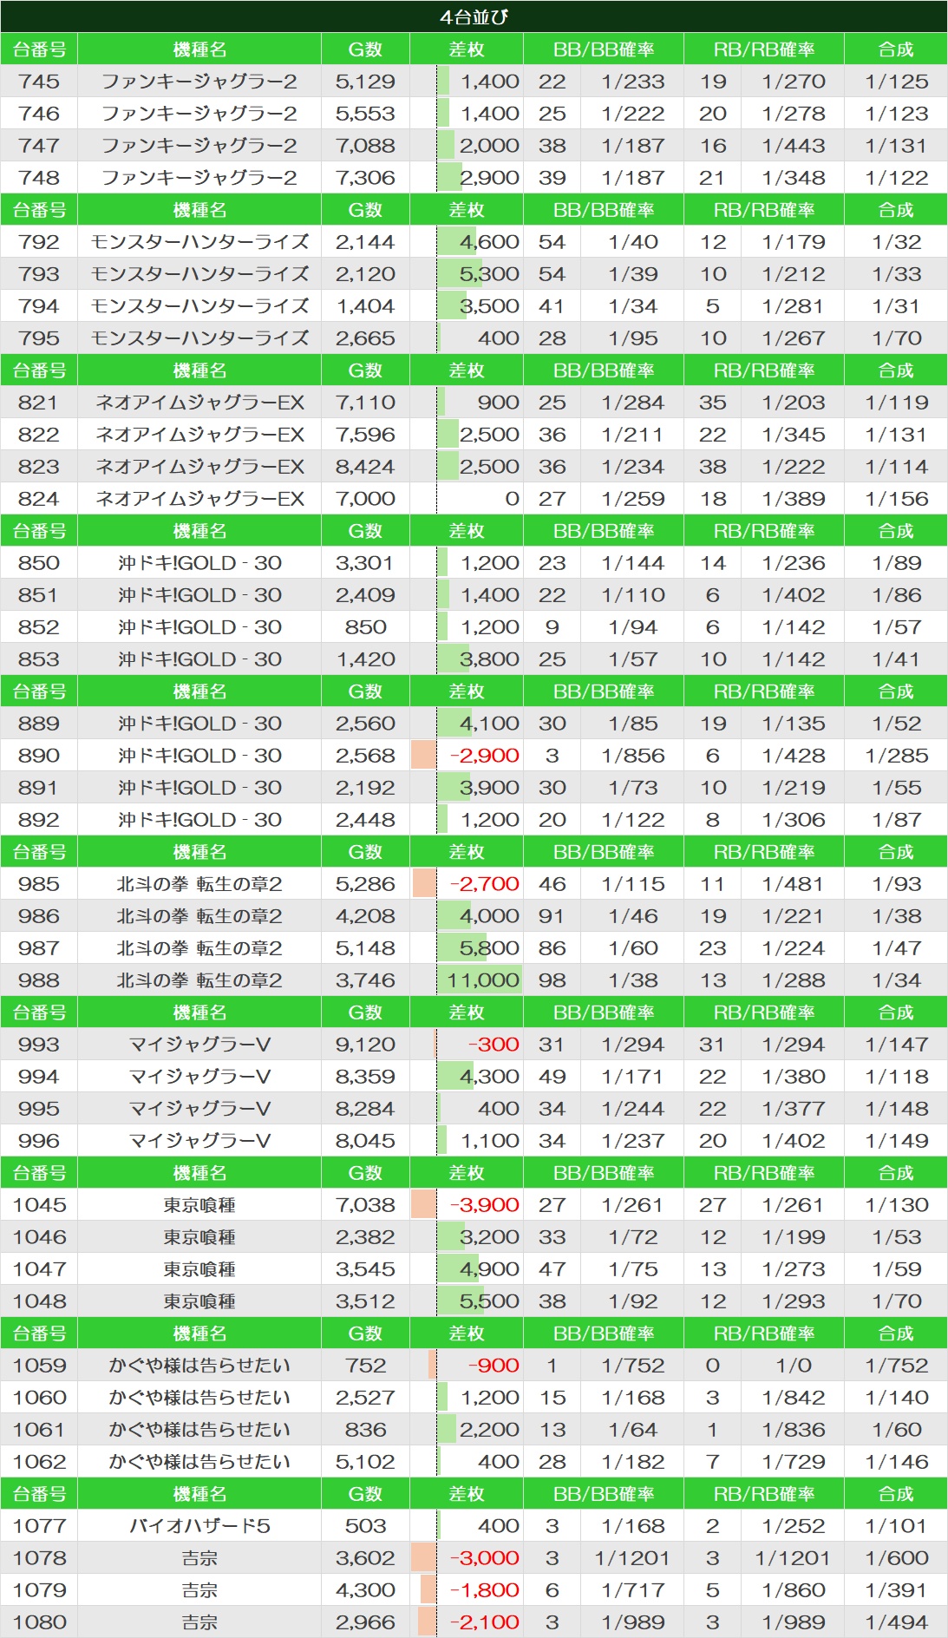Click machine number 1080
This screenshot has height=1638, width=948.
39,1622
